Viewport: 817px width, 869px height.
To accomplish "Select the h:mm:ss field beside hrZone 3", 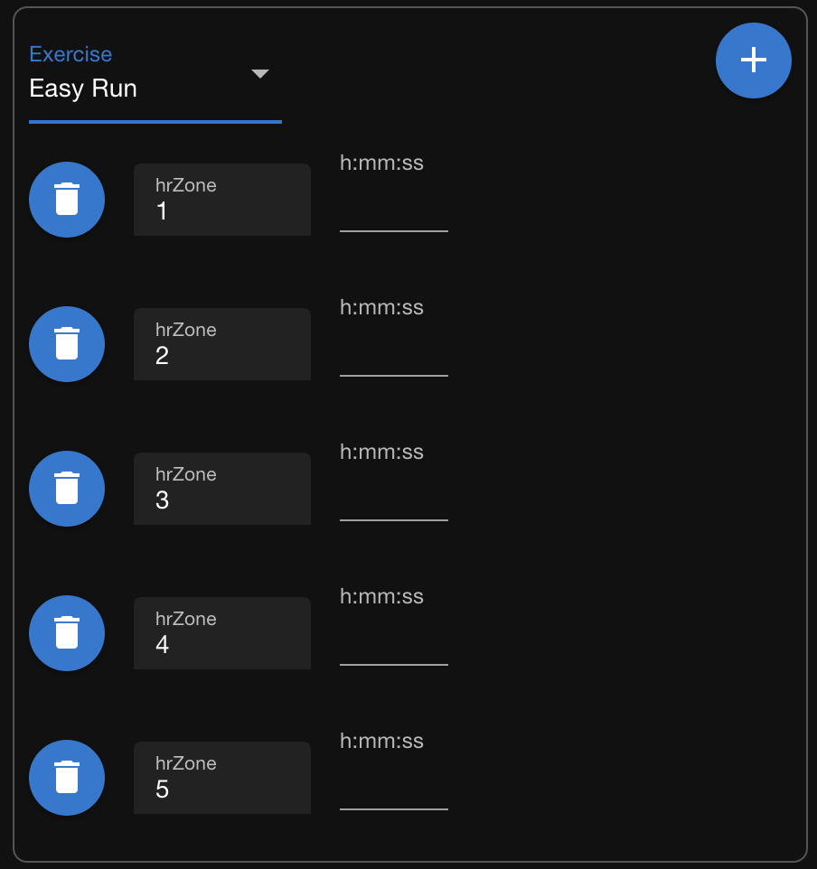I will click(393, 502).
